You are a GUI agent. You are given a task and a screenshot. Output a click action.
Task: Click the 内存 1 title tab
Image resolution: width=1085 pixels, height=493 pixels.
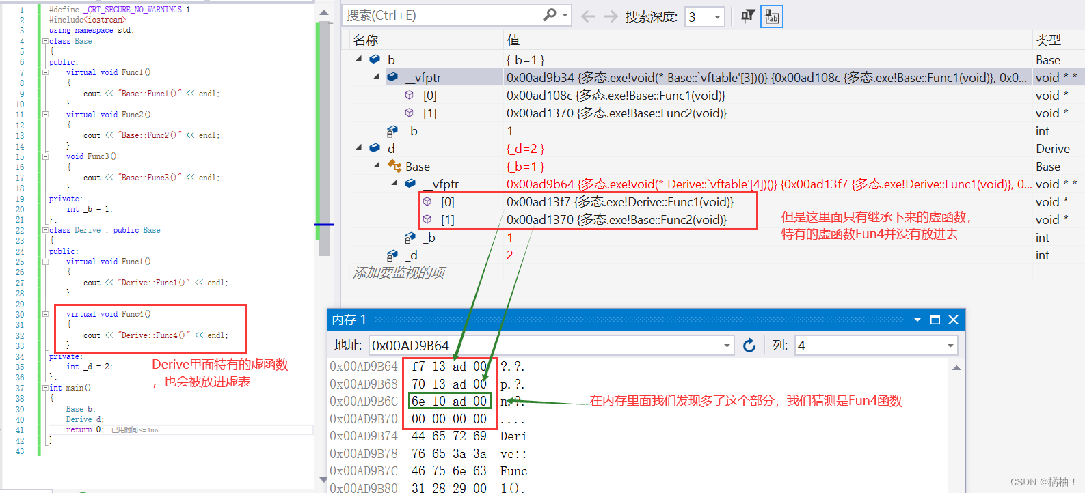tap(349, 320)
